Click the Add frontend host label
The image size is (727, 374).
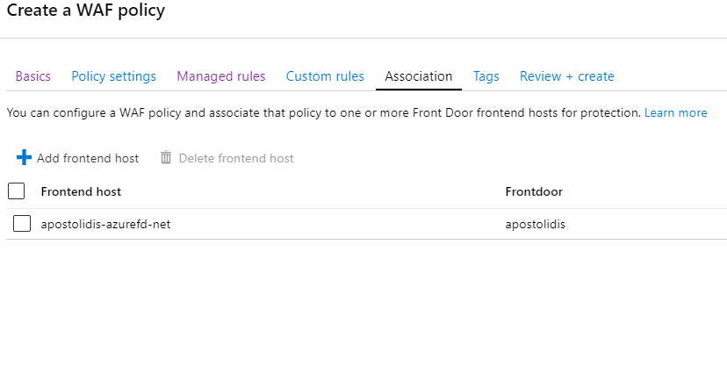pyautogui.click(x=88, y=158)
